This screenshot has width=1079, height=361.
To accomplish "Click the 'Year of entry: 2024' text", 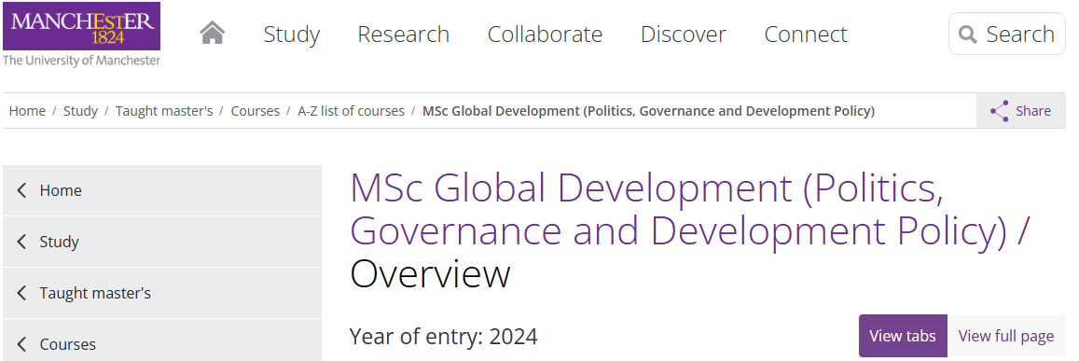I will (x=443, y=336).
